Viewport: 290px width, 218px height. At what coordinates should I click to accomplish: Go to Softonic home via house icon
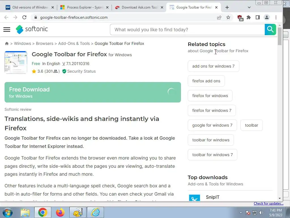pyautogui.click(x=7, y=43)
